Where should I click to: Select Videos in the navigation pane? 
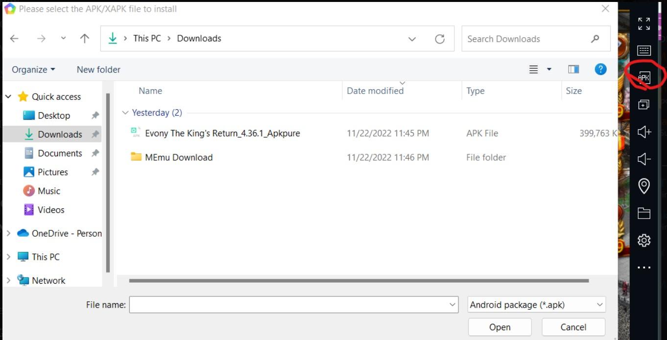[x=51, y=210]
